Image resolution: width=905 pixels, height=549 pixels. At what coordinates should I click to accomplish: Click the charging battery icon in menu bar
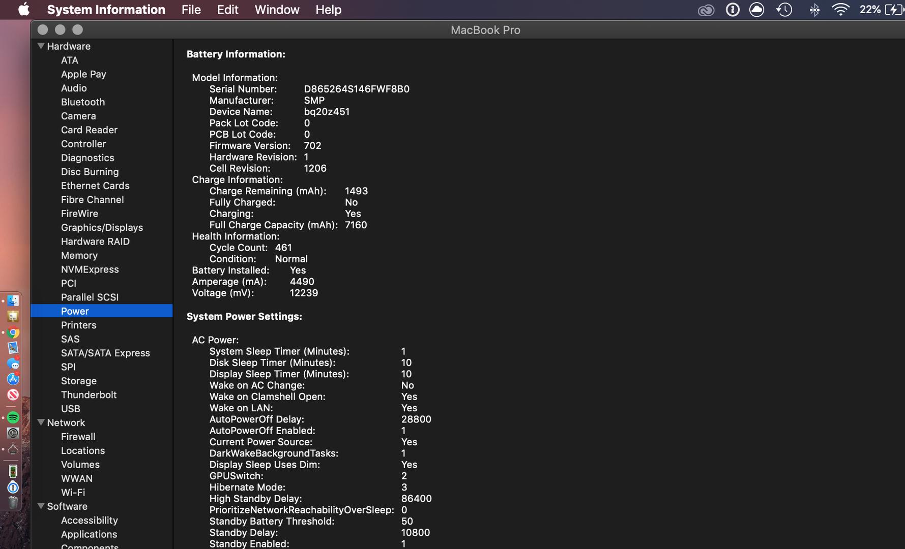pos(894,10)
